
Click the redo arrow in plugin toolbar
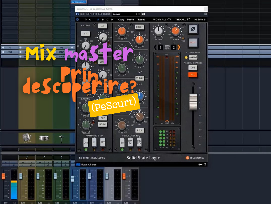click(x=90, y=19)
